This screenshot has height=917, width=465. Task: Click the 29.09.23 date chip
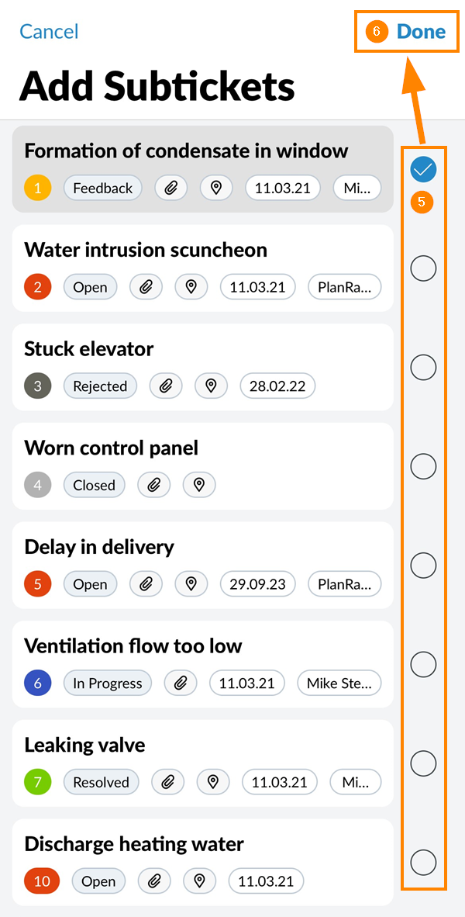[258, 584]
